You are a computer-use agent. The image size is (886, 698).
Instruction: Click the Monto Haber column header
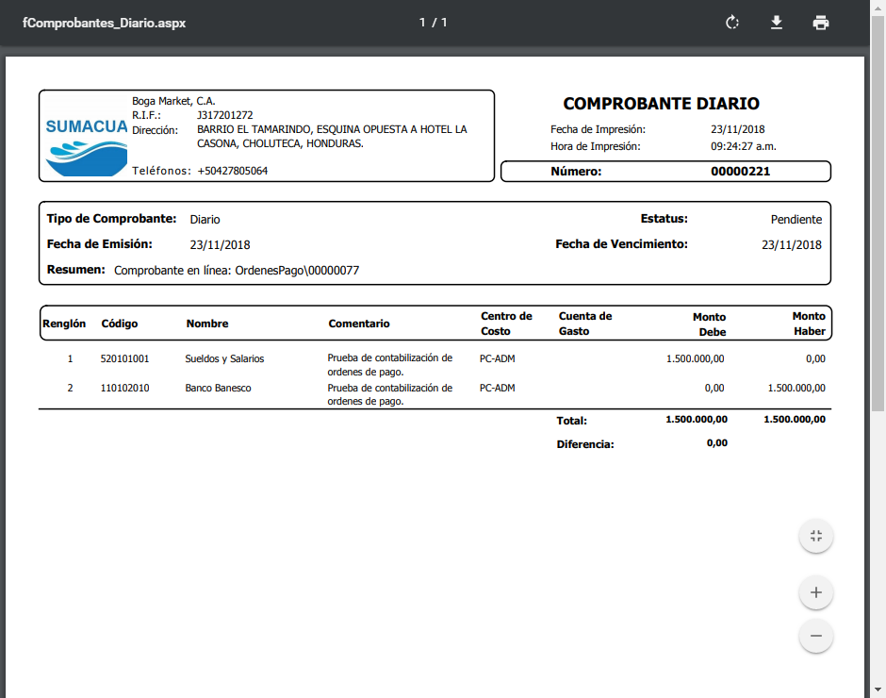808,324
